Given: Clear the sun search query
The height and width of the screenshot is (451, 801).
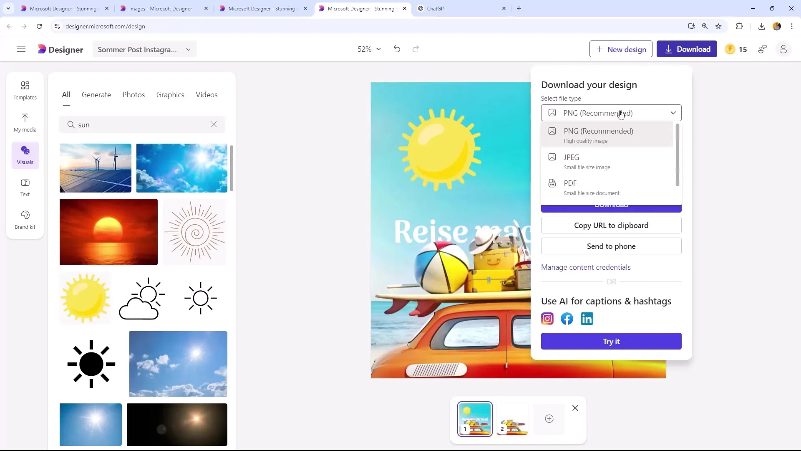Looking at the screenshot, I should (x=214, y=124).
